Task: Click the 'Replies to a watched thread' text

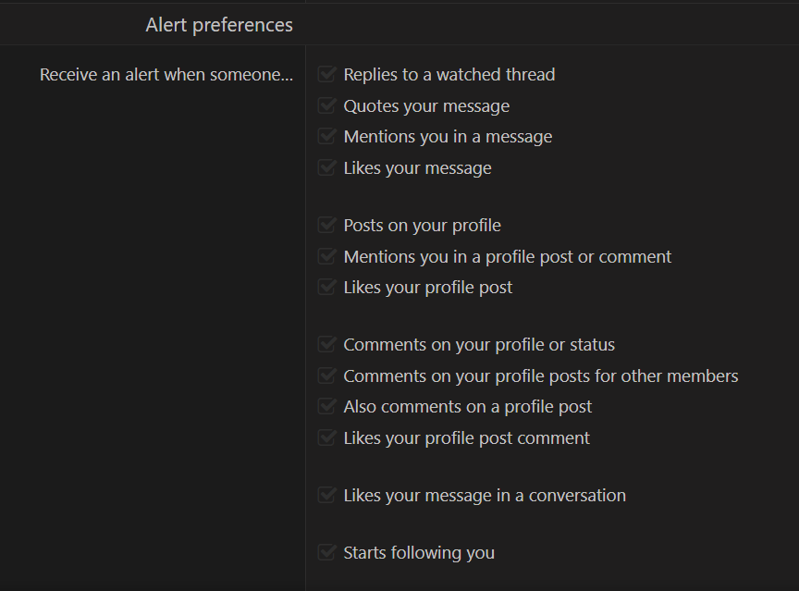Action: [x=449, y=75]
